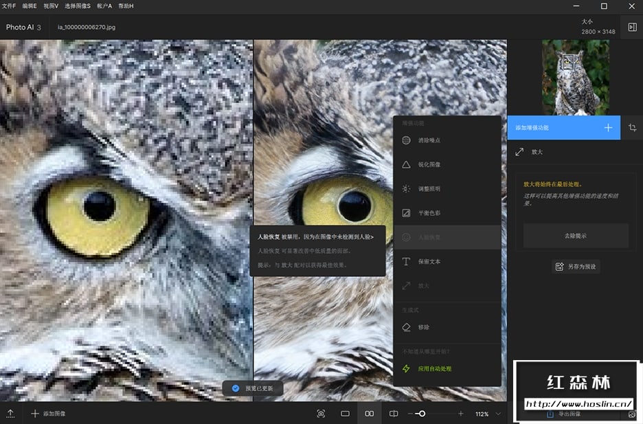Click the Remove (移除) eraser option
Screen dimensions: 643x424
coord(424,327)
